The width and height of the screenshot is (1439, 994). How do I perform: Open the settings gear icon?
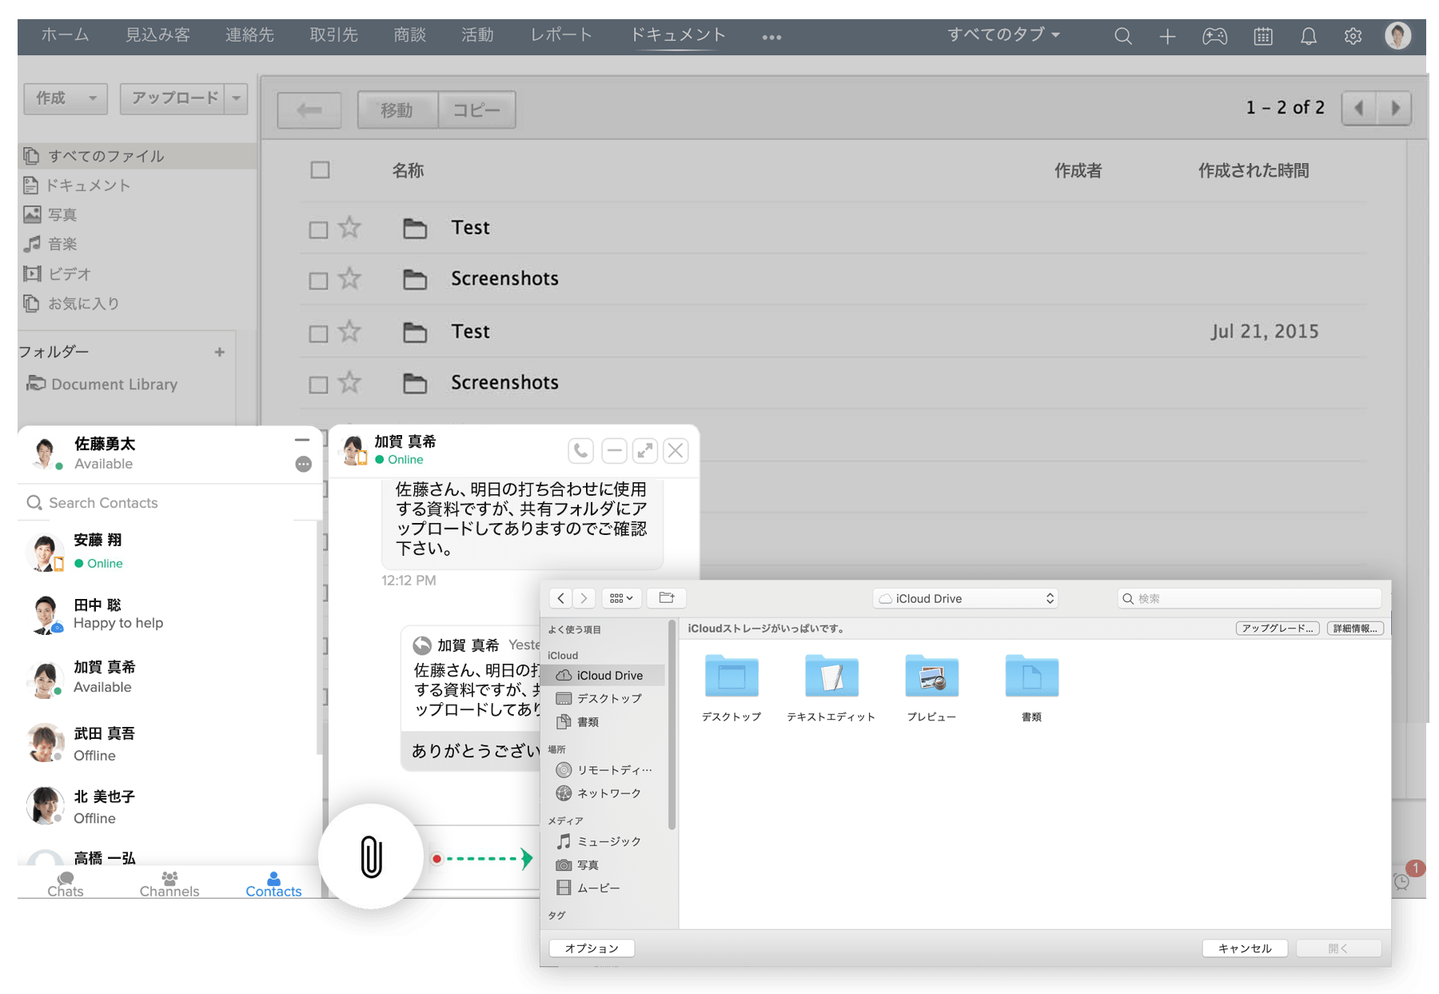coord(1353,36)
